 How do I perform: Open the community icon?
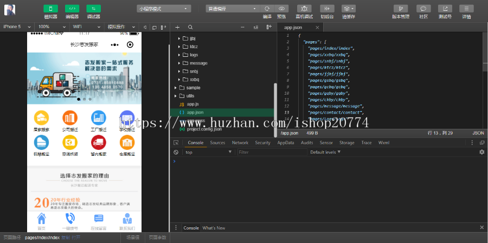[423, 9]
